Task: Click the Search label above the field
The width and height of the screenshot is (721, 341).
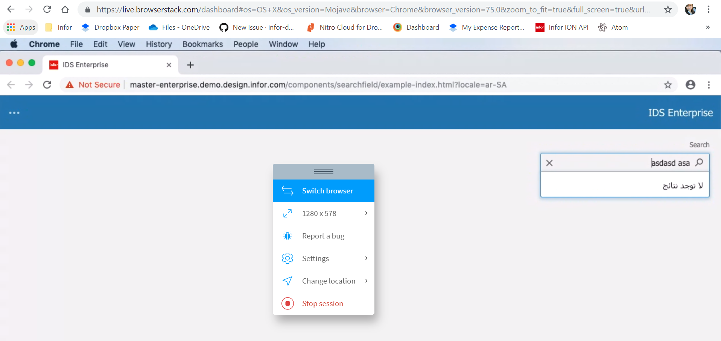Action: click(699, 145)
